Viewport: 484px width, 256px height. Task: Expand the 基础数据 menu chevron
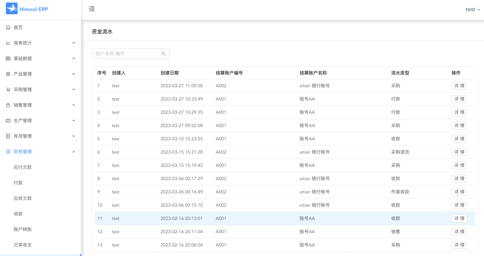pyautogui.click(x=73, y=59)
